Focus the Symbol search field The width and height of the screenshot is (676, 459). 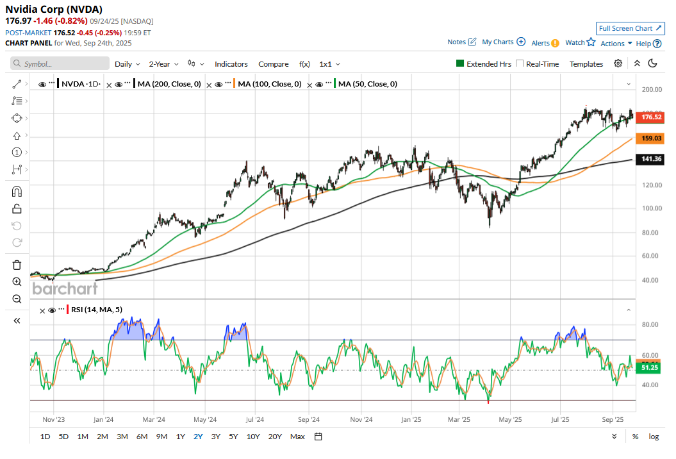(x=60, y=63)
